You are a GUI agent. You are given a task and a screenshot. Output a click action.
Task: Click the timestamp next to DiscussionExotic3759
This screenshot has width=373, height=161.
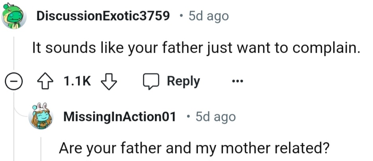209,16
